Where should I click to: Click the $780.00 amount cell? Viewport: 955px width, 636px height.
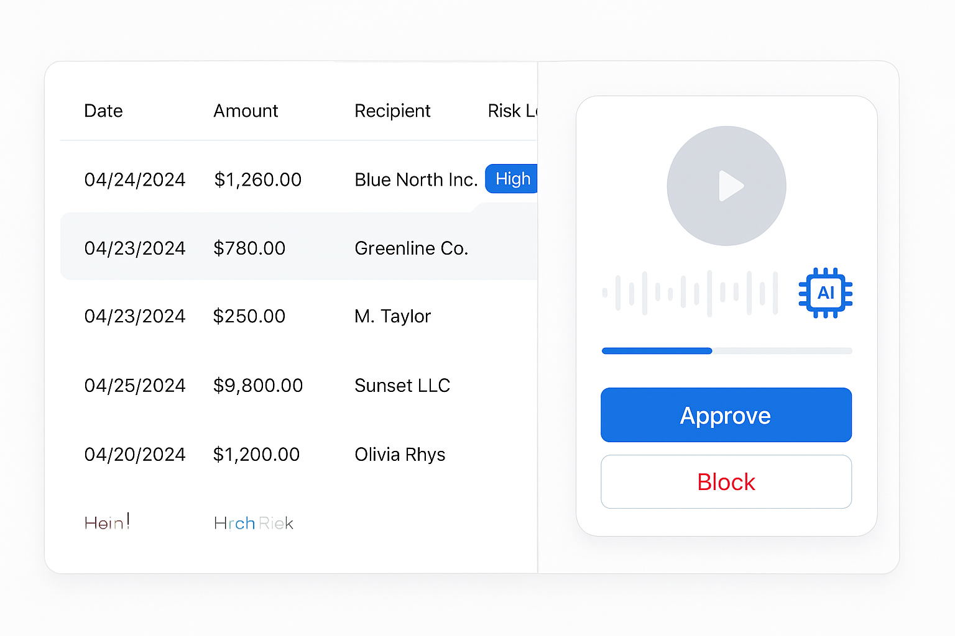click(249, 248)
